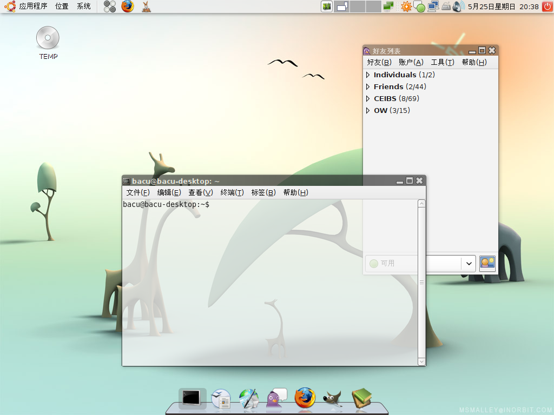This screenshot has width=554, height=415.
Task: Open the status dropdown arrow in the buddy list
Action: 469,263
